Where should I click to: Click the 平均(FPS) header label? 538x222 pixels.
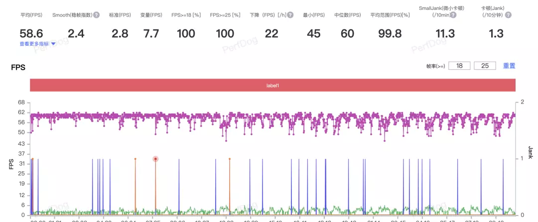pos(31,15)
